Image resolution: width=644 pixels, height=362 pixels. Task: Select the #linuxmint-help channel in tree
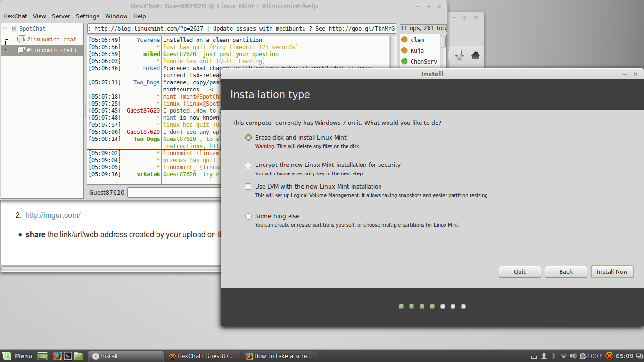click(51, 50)
